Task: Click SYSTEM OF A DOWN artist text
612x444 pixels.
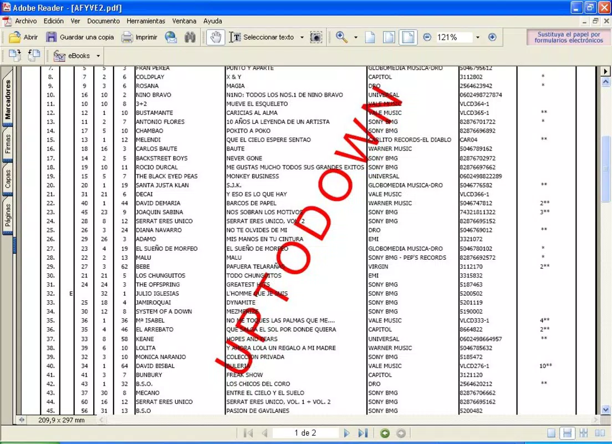Action: (164, 311)
